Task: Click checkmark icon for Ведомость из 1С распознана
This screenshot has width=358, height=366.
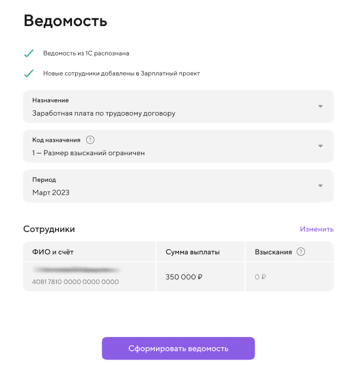Action: [x=28, y=54]
